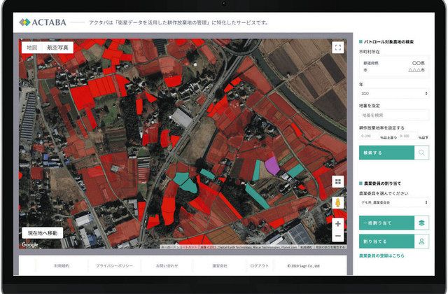Click ログアウト in the footer
The image size is (448, 294).
click(259, 266)
